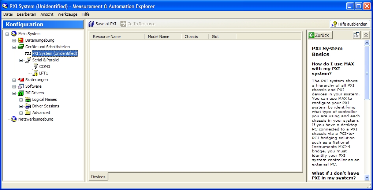The width and height of the screenshot is (373, 190).
Task: Select PXI System (Unidentified) tree item
Action: 55,53
